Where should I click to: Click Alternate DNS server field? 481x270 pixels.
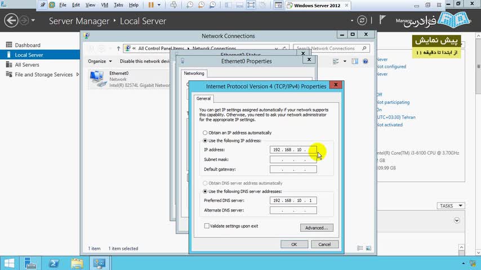coord(293,210)
